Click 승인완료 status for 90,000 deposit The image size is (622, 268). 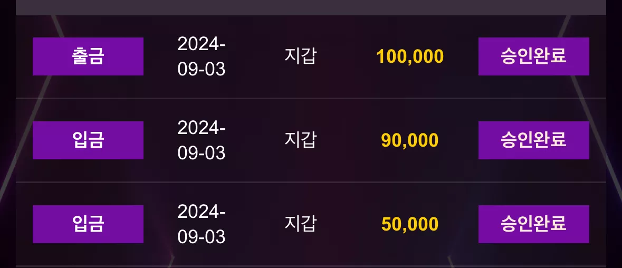pyautogui.click(x=533, y=140)
